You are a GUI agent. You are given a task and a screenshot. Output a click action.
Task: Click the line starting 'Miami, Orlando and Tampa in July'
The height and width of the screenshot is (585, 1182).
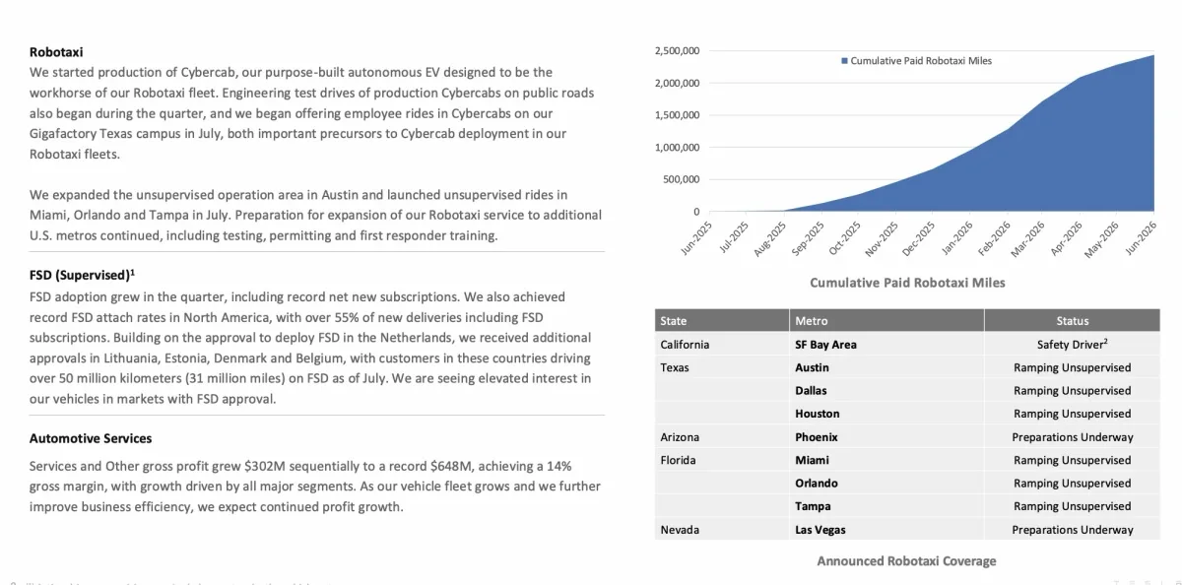(x=315, y=215)
